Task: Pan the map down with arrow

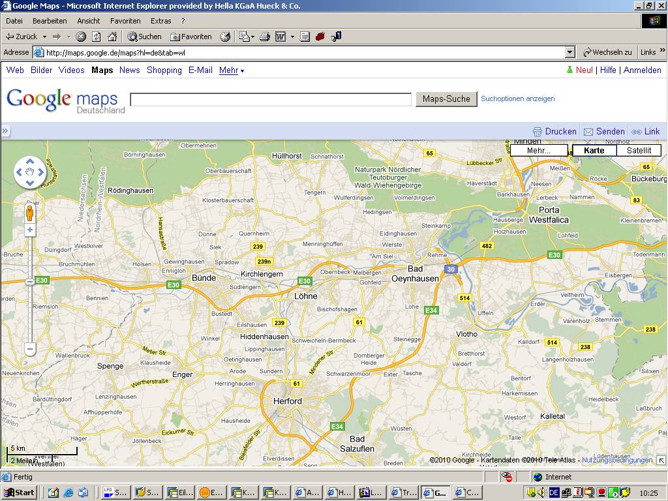Action: (x=30, y=183)
